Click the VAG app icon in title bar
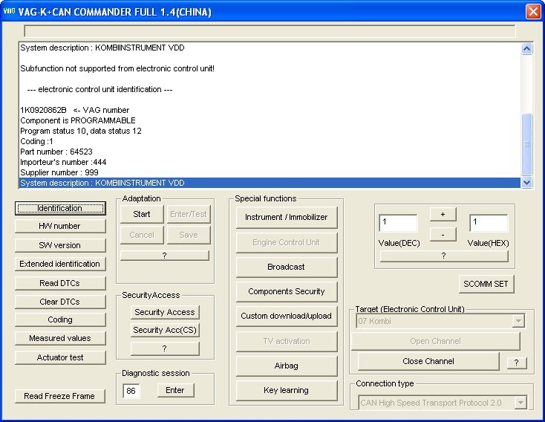The width and height of the screenshot is (545, 422). (9, 11)
